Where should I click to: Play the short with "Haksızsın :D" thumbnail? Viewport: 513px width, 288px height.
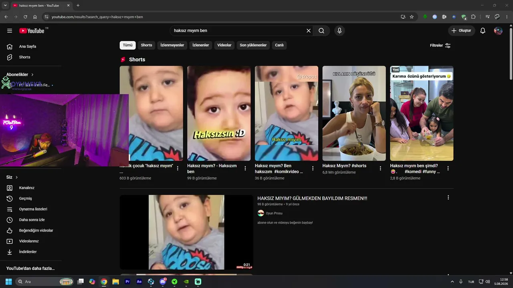click(219, 113)
